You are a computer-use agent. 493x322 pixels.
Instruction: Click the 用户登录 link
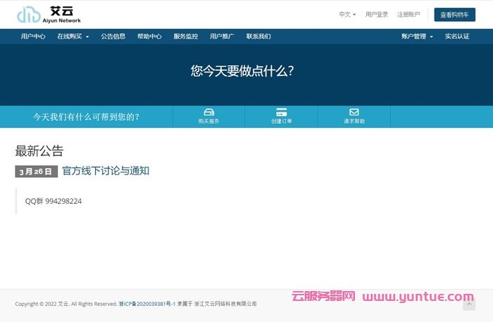[377, 14]
